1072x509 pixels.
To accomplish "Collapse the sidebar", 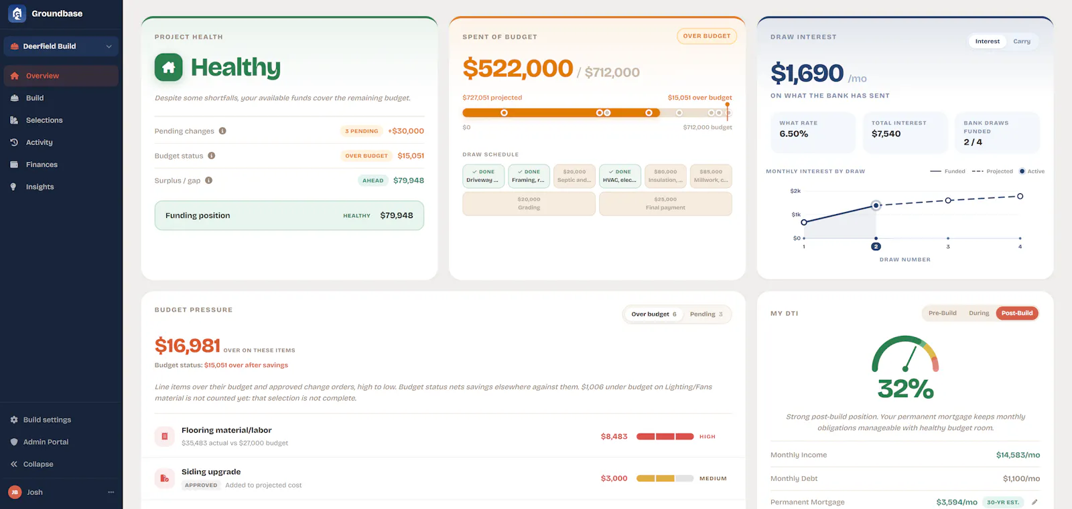I will point(61,464).
